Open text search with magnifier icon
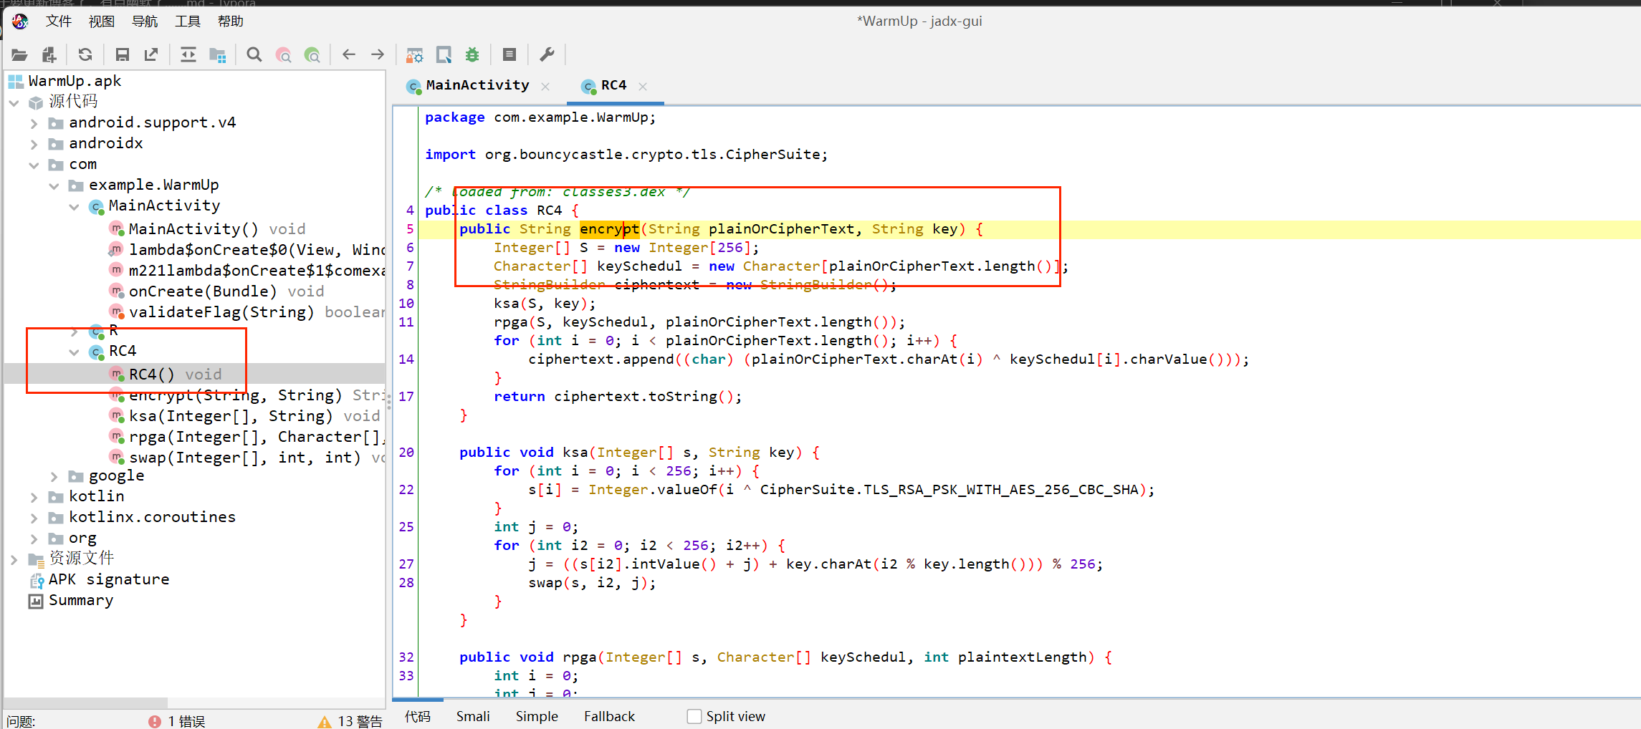 254,54
